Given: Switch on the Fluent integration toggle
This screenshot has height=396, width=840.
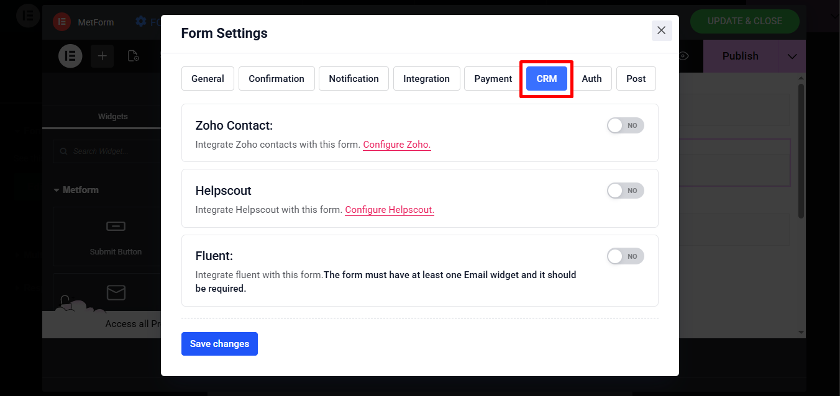Looking at the screenshot, I should click(x=625, y=256).
